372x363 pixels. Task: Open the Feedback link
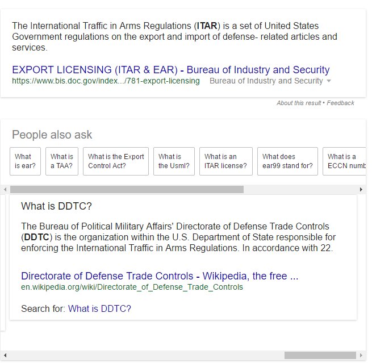[x=340, y=103]
